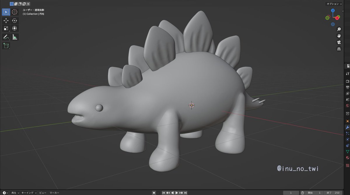Open the Output properties tab
This screenshot has width=350, height=195.
point(347,87)
